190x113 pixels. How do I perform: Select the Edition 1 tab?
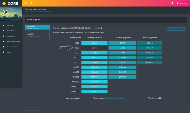click(37, 27)
